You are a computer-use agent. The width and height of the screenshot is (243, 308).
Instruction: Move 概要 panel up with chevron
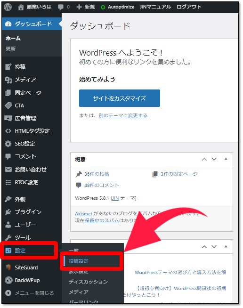pos(204,159)
